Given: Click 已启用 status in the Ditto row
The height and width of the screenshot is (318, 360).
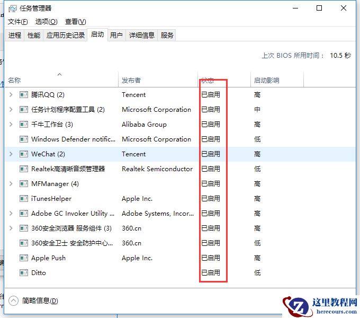Looking at the screenshot, I should (211, 273).
